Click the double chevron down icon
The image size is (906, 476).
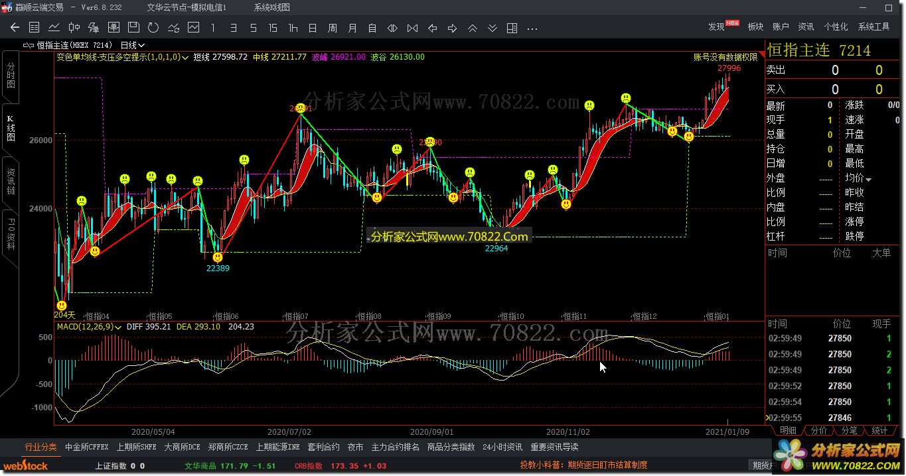pos(492,28)
